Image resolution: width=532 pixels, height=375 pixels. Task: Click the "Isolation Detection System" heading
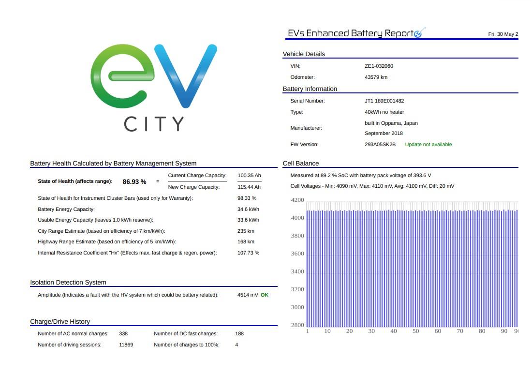68,283
